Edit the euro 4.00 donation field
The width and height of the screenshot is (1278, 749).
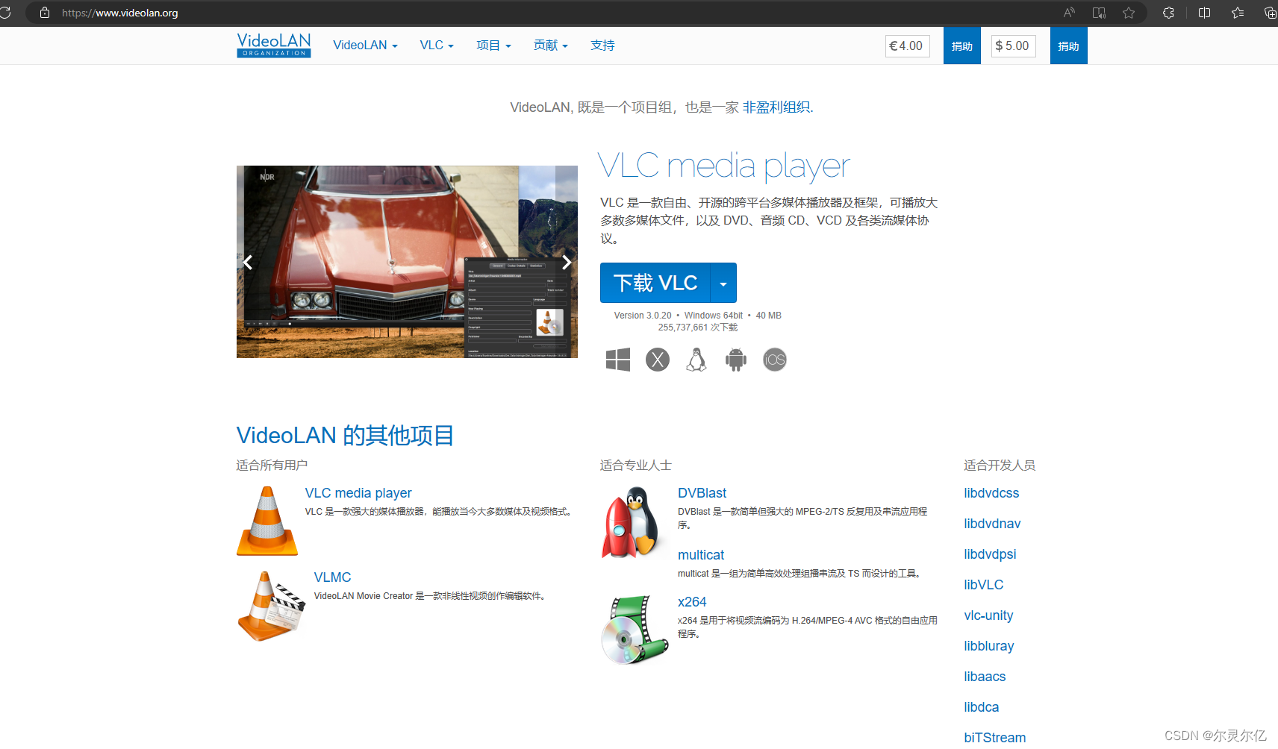coord(908,46)
